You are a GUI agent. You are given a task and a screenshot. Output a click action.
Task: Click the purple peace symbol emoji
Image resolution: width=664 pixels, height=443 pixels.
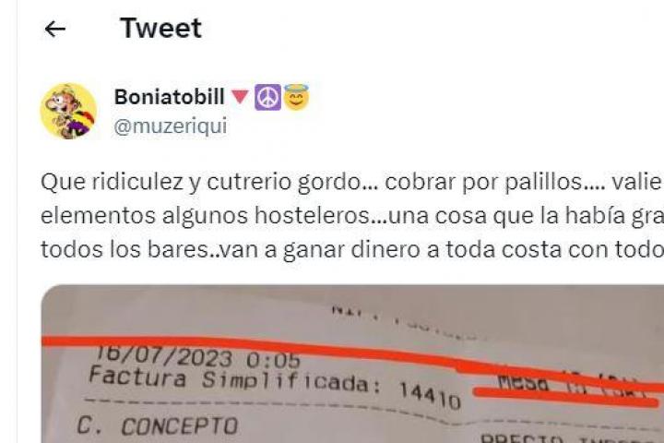pos(267,97)
